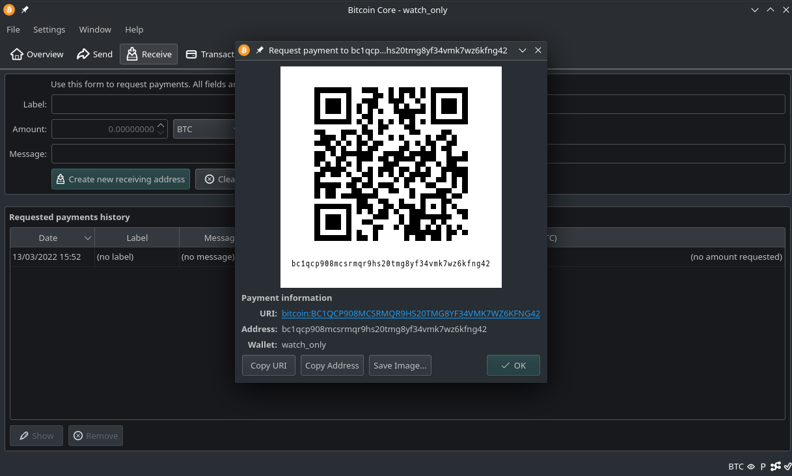The height and width of the screenshot is (476, 792).
Task: Click the address text under QR code
Action: click(x=391, y=264)
